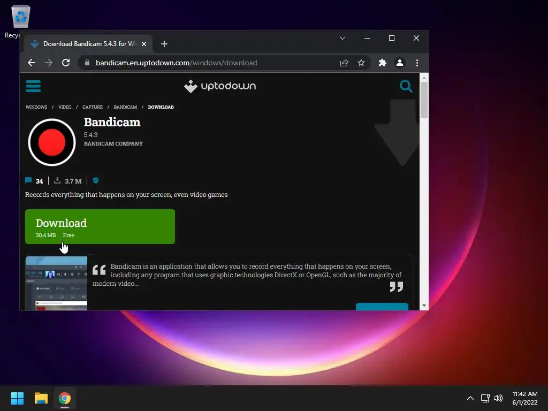Click the padlock site info icon
Screen dimensions: 548x411
point(87,63)
